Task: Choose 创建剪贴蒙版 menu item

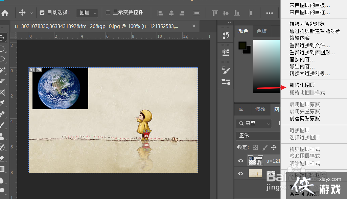Action: [305, 118]
